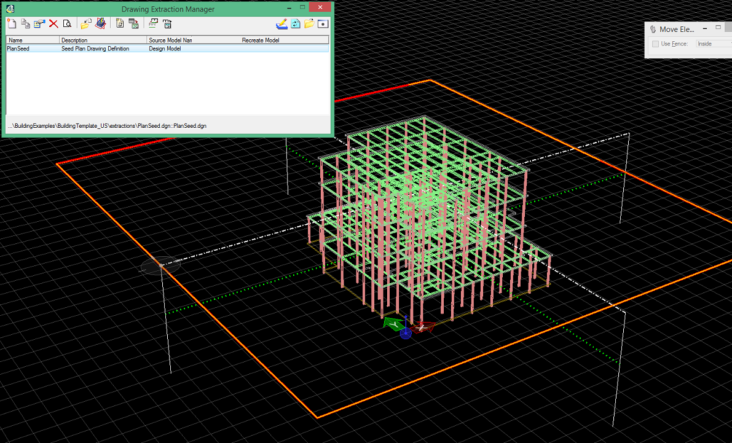Click the refresh document icon on right
Viewport: 732px width, 443px height.
[296, 24]
